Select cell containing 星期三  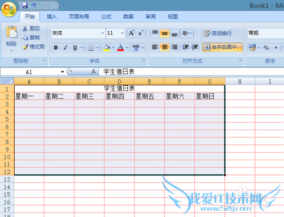[89, 97]
